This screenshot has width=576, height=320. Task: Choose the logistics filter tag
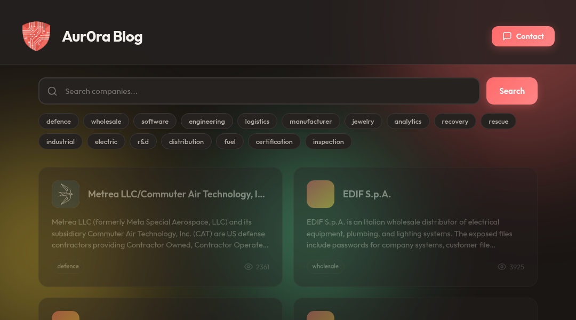click(x=257, y=121)
